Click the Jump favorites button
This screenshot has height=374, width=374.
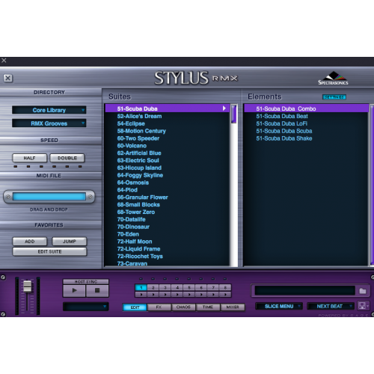pos(70,242)
